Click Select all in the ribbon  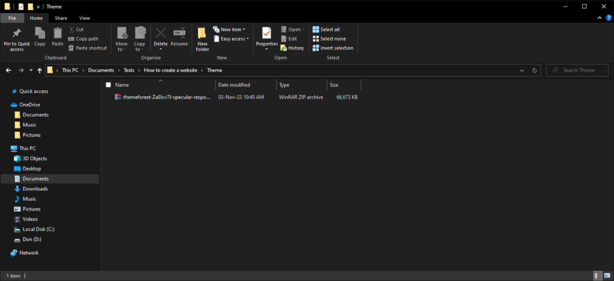pos(326,29)
